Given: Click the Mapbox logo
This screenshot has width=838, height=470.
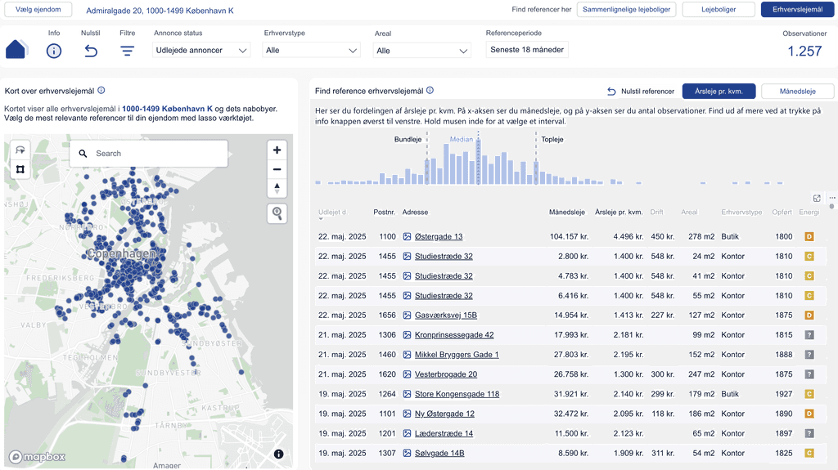Looking at the screenshot, I should pos(38,457).
